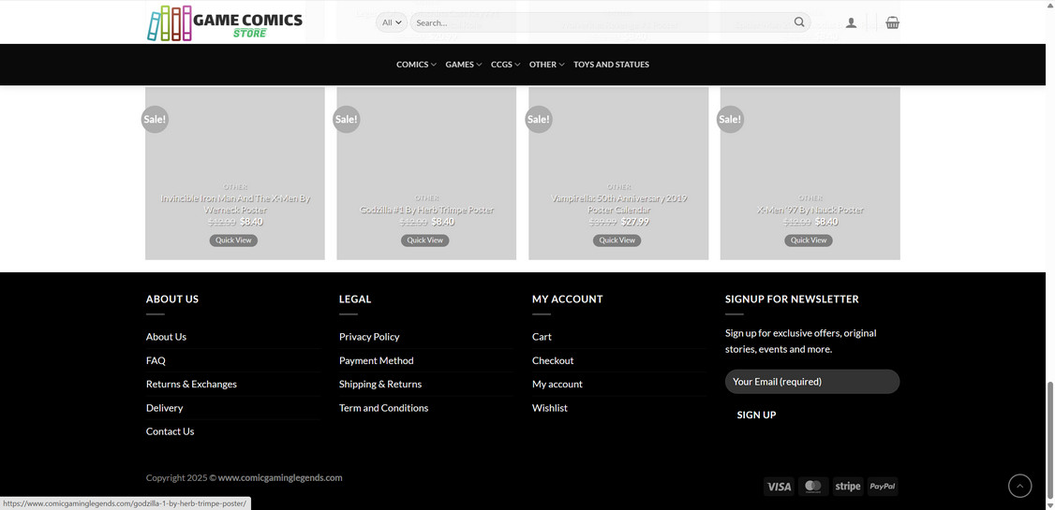Open the Shipping & Returns link
This screenshot has width=1055, height=510.
coord(380,385)
